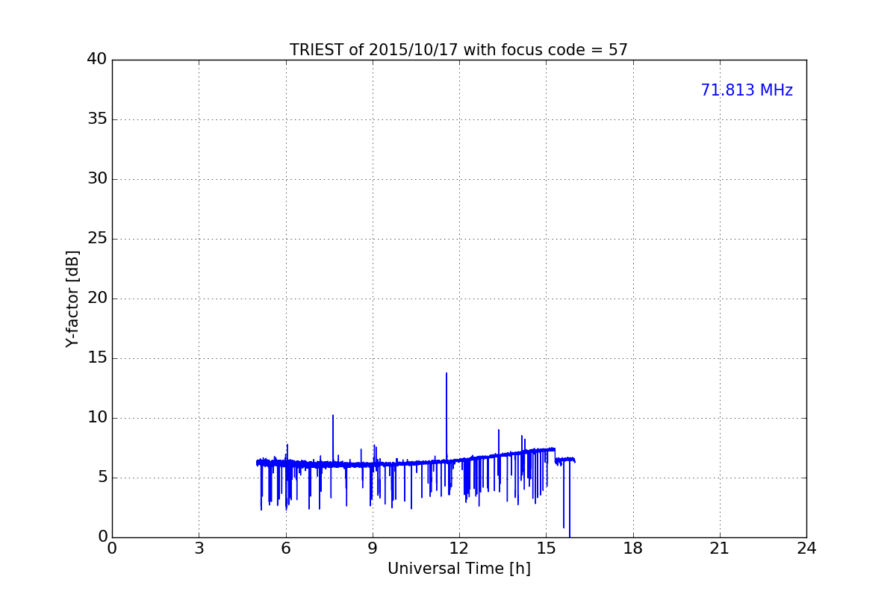Click the y-axis tick label 10

pos(97,418)
